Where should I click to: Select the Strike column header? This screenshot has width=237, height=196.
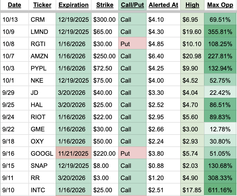[x=105, y=5]
